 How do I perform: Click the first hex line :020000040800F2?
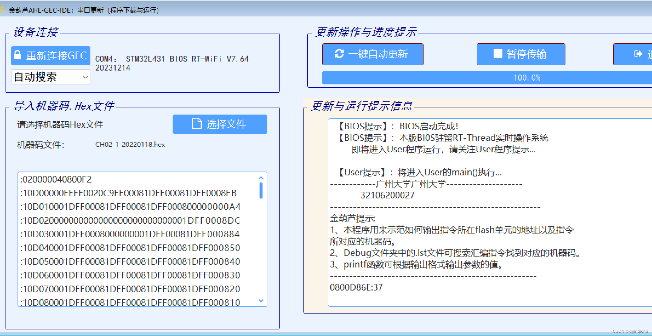[56, 180]
